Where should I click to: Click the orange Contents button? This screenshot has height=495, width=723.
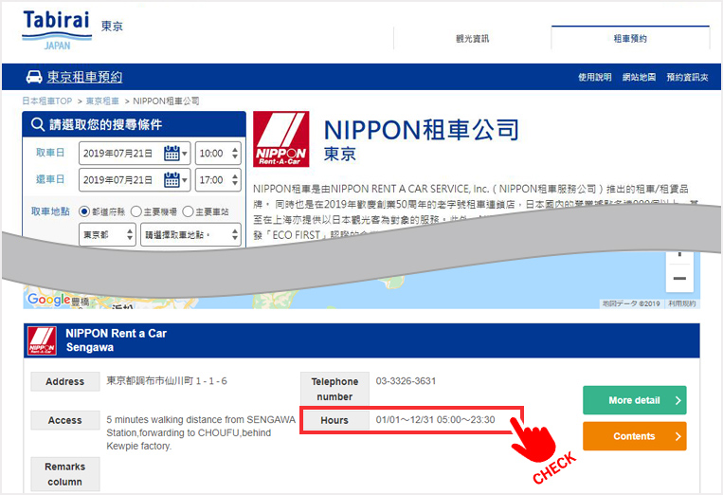[x=635, y=436]
